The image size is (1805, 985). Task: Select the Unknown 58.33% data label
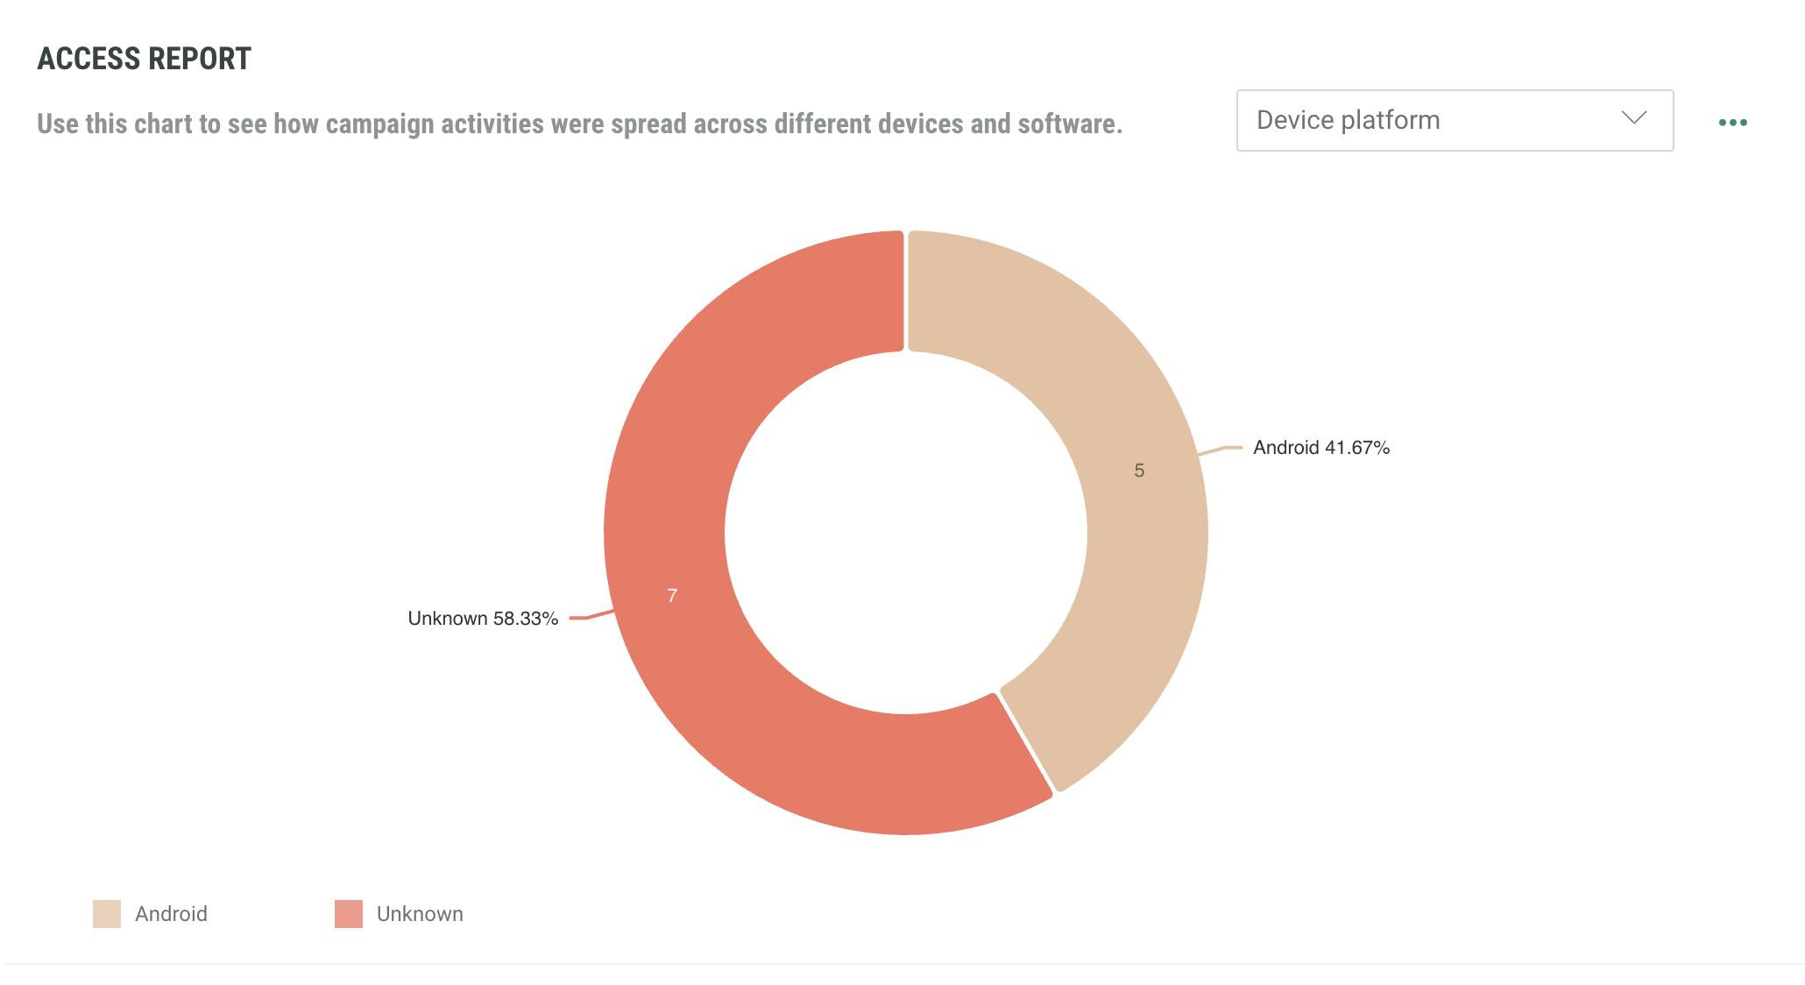483,619
